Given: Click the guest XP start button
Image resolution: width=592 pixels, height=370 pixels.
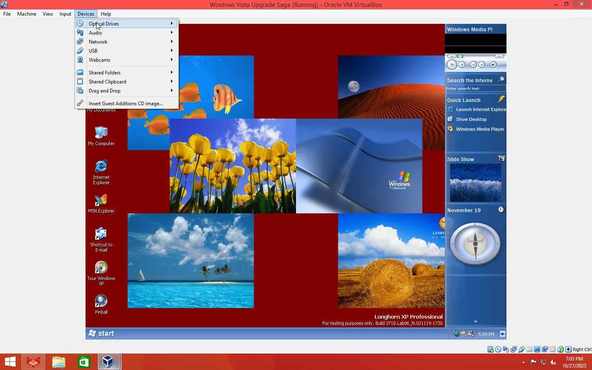Looking at the screenshot, I should [x=101, y=333].
